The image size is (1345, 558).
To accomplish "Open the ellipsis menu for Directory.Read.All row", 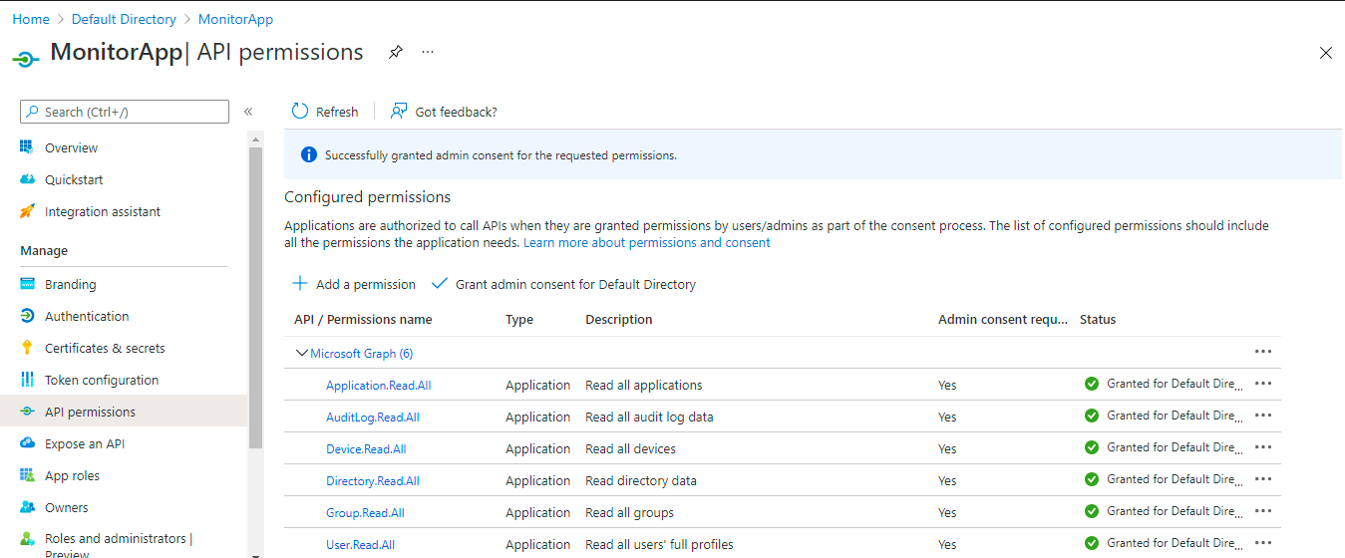I will click(1263, 479).
